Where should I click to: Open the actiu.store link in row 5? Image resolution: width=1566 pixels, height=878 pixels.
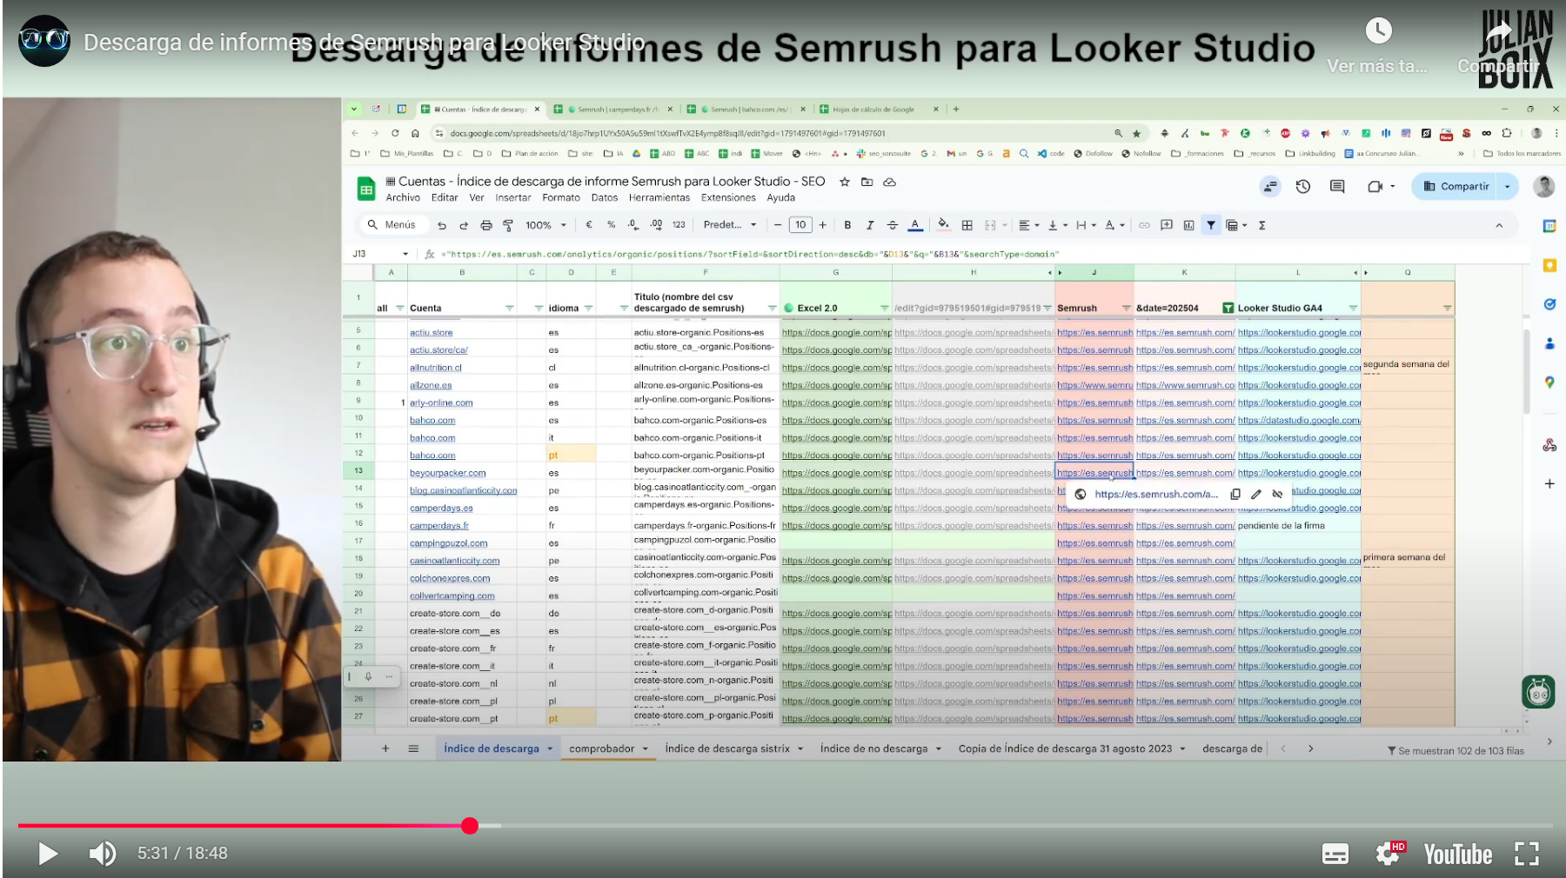coord(432,332)
